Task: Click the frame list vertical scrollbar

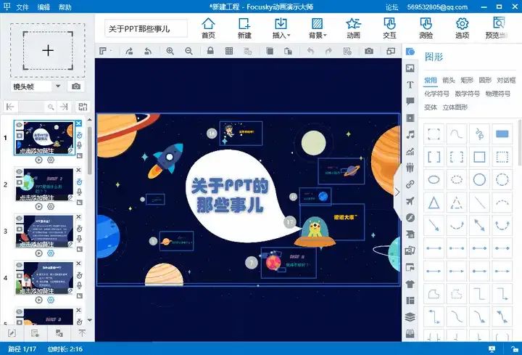Action: click(90, 150)
